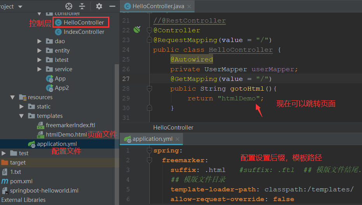
Task: Click the resources folder icon
Action: 23,97
